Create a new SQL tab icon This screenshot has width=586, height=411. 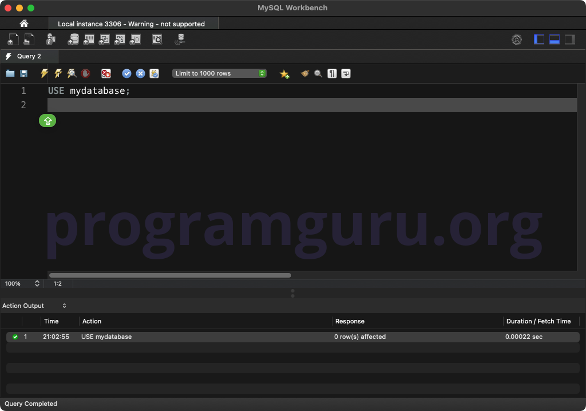tap(13, 39)
